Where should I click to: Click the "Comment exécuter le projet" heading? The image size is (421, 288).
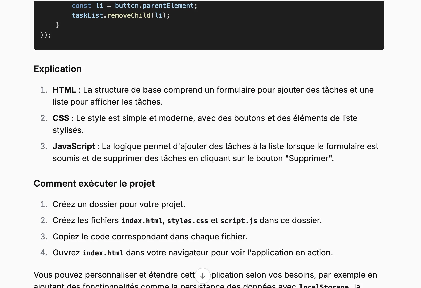click(x=94, y=184)
